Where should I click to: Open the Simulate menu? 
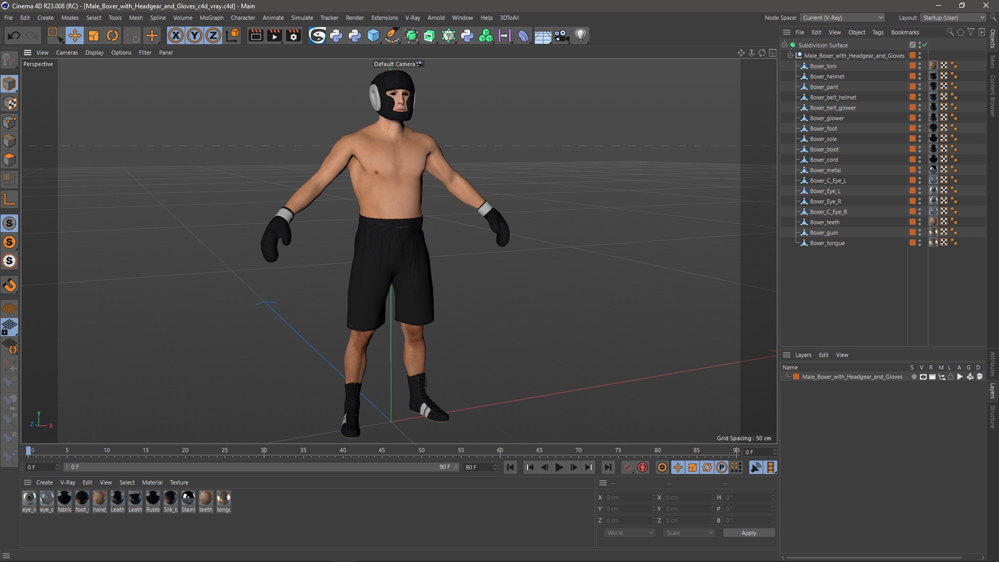(x=302, y=18)
